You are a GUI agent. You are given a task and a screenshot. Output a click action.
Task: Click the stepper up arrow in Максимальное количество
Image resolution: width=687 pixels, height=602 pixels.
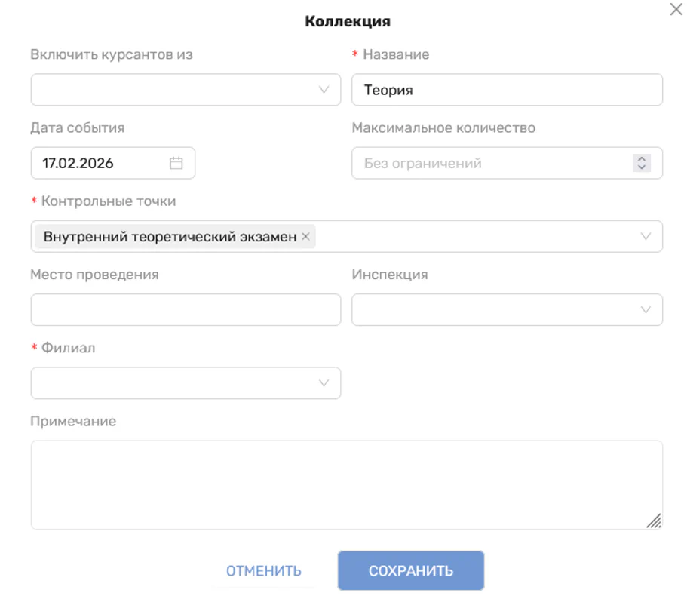[640, 158]
